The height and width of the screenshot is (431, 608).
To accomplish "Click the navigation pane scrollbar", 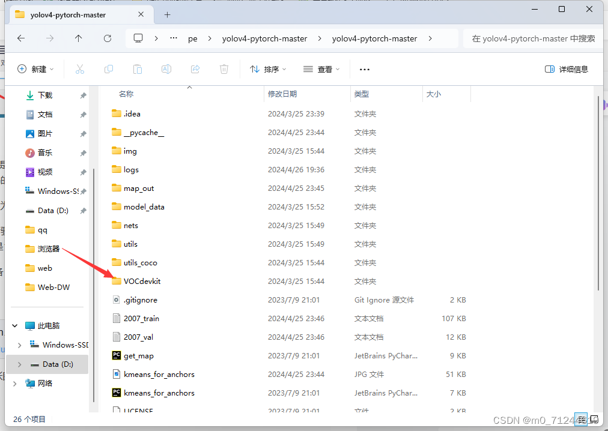I will coord(94,285).
